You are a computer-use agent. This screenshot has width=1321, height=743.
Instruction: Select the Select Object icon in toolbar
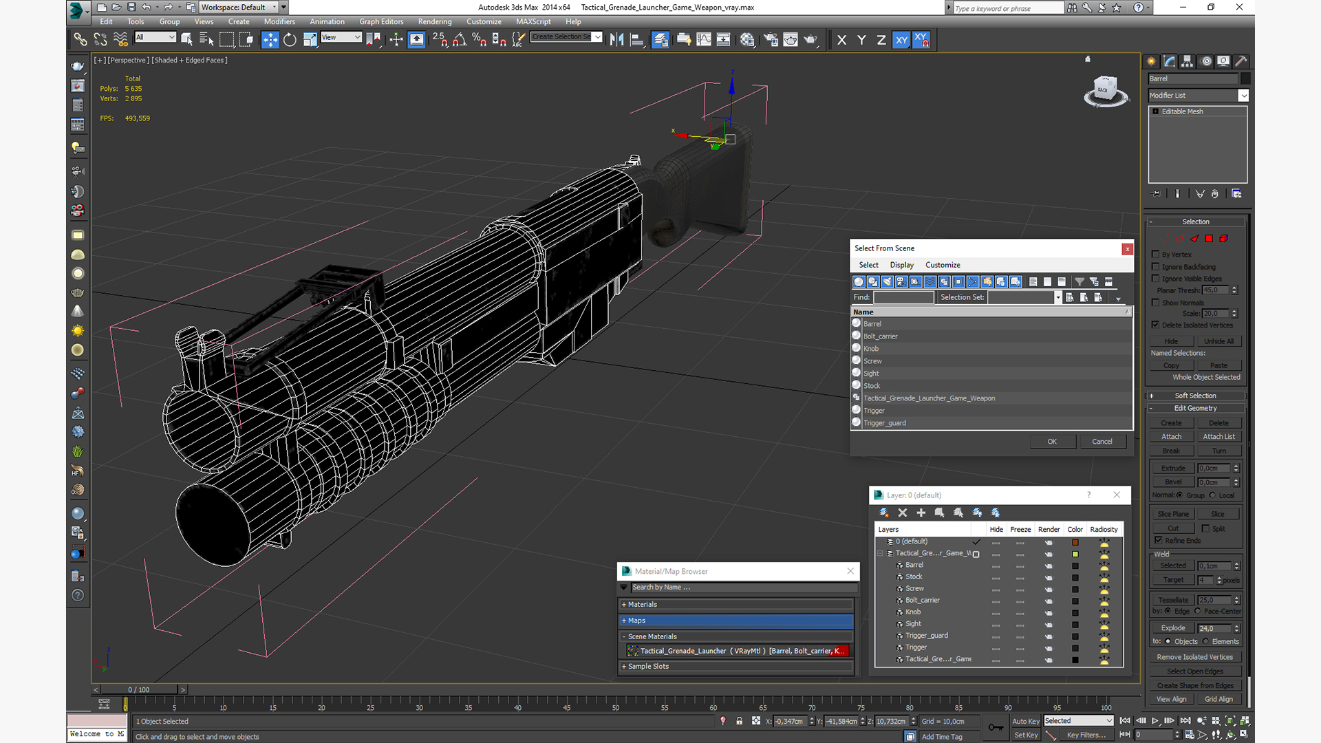point(187,39)
